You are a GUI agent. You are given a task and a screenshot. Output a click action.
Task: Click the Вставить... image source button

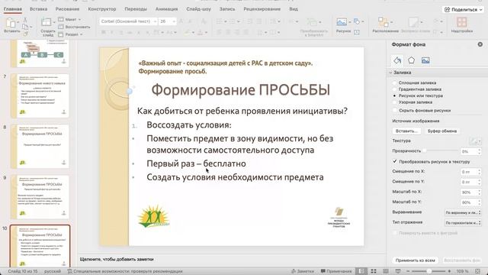(406, 131)
